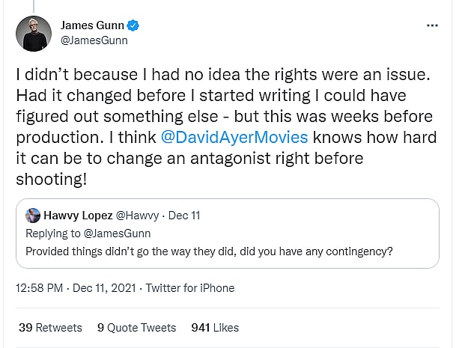456x348 pixels.
Task: Select the Hawvy Lopez name in quoted tweet
Action: coord(76,216)
